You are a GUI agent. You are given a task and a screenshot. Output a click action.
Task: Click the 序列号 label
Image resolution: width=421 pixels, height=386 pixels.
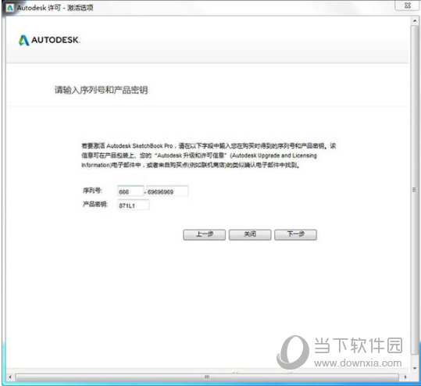92,191
